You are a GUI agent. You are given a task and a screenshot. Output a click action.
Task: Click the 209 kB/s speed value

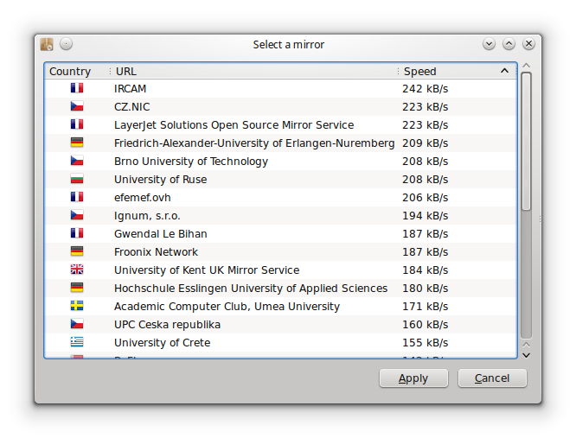425,143
